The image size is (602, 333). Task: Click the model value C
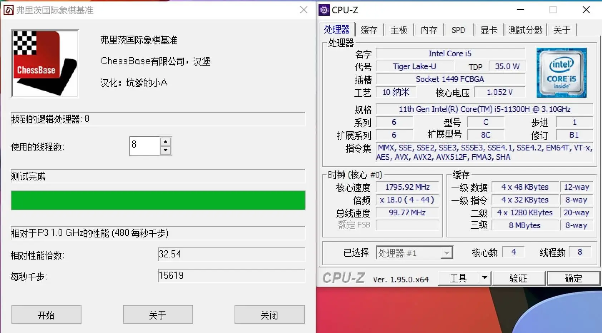coord(486,122)
